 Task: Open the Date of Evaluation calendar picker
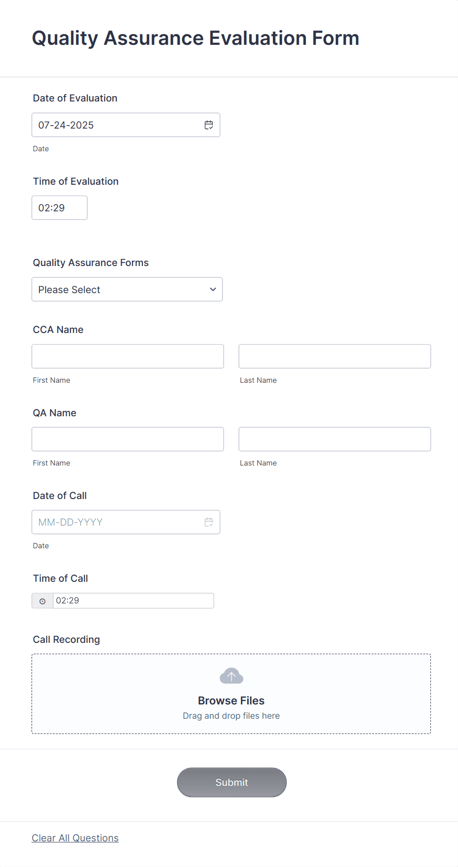pos(208,125)
